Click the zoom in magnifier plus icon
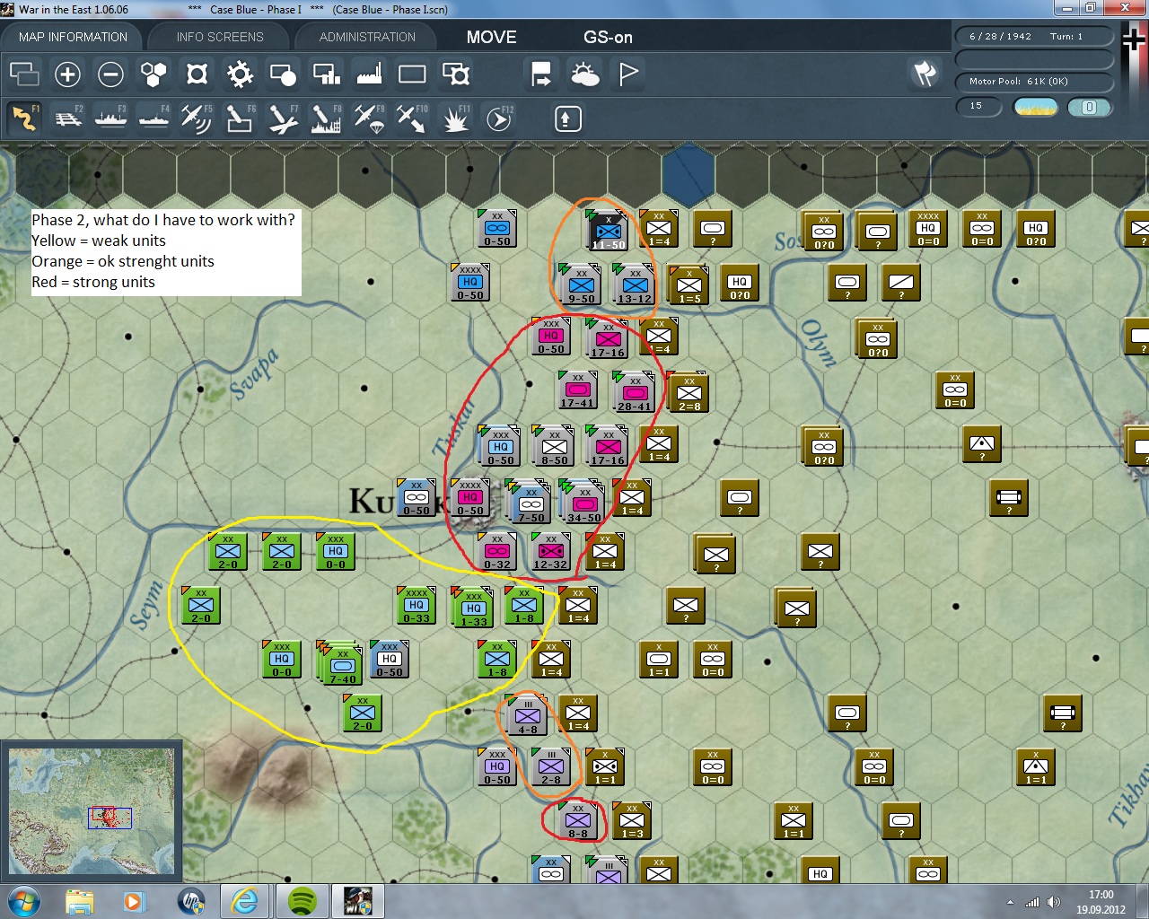1149x919 pixels. 67,74
